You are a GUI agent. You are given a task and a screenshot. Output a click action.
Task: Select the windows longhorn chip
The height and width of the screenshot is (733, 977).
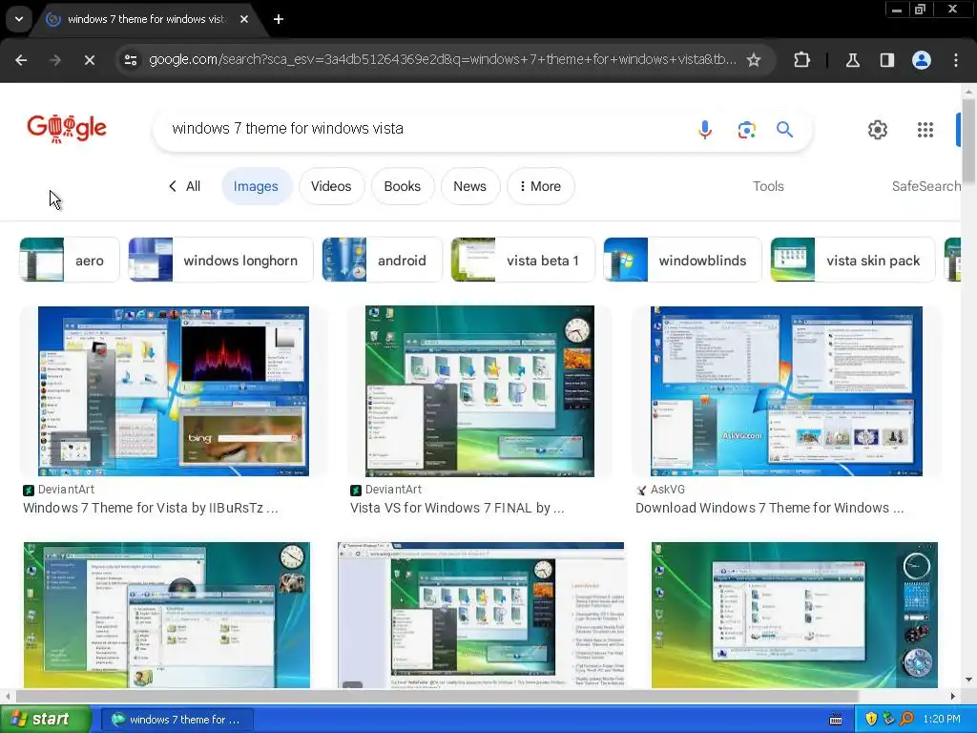coord(220,260)
